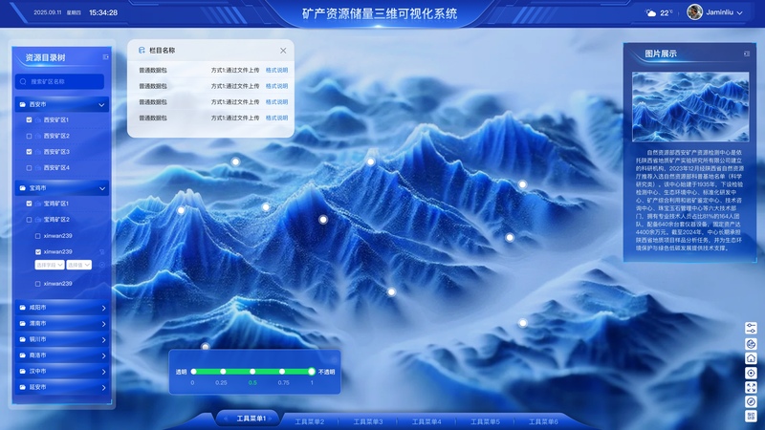Click the weather cloud icon
765x430 pixels.
tap(651, 13)
